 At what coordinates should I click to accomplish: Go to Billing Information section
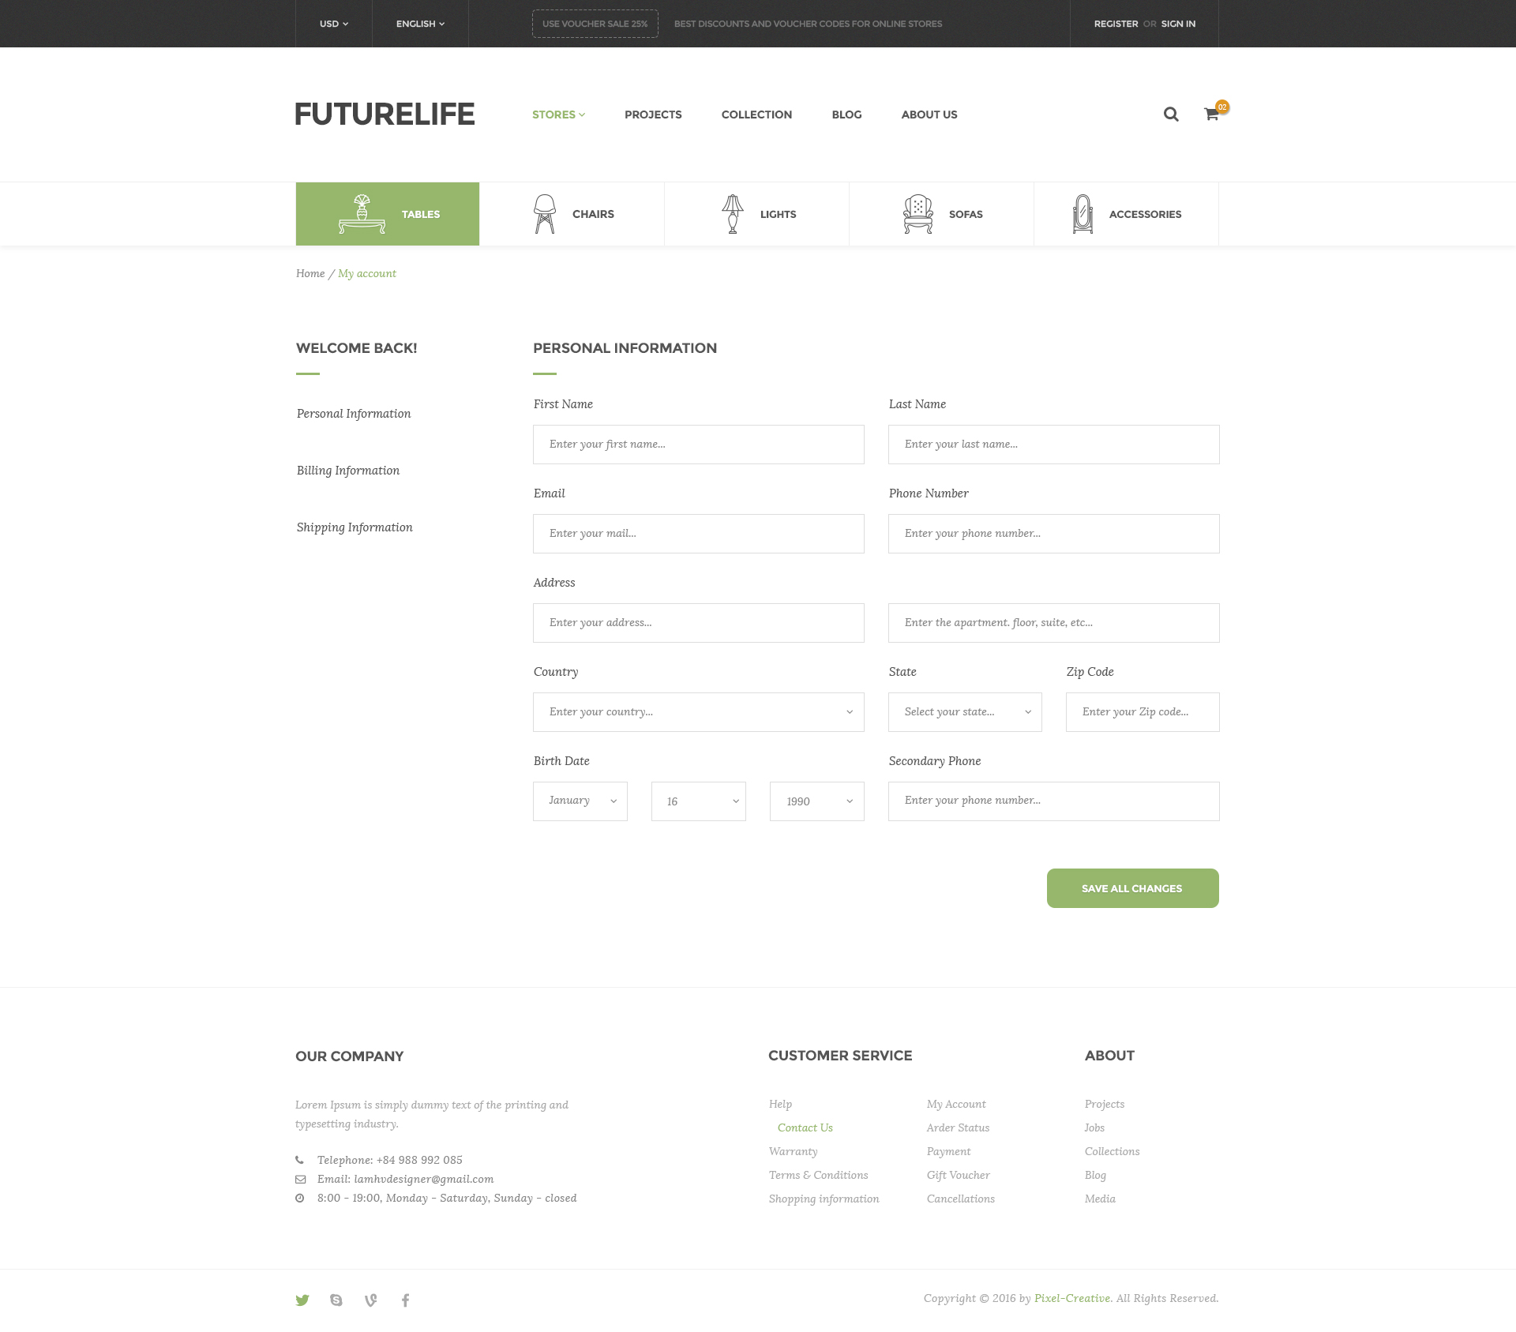[x=348, y=471]
